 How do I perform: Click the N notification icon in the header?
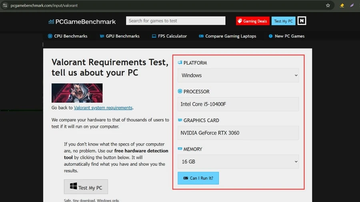(302, 21)
